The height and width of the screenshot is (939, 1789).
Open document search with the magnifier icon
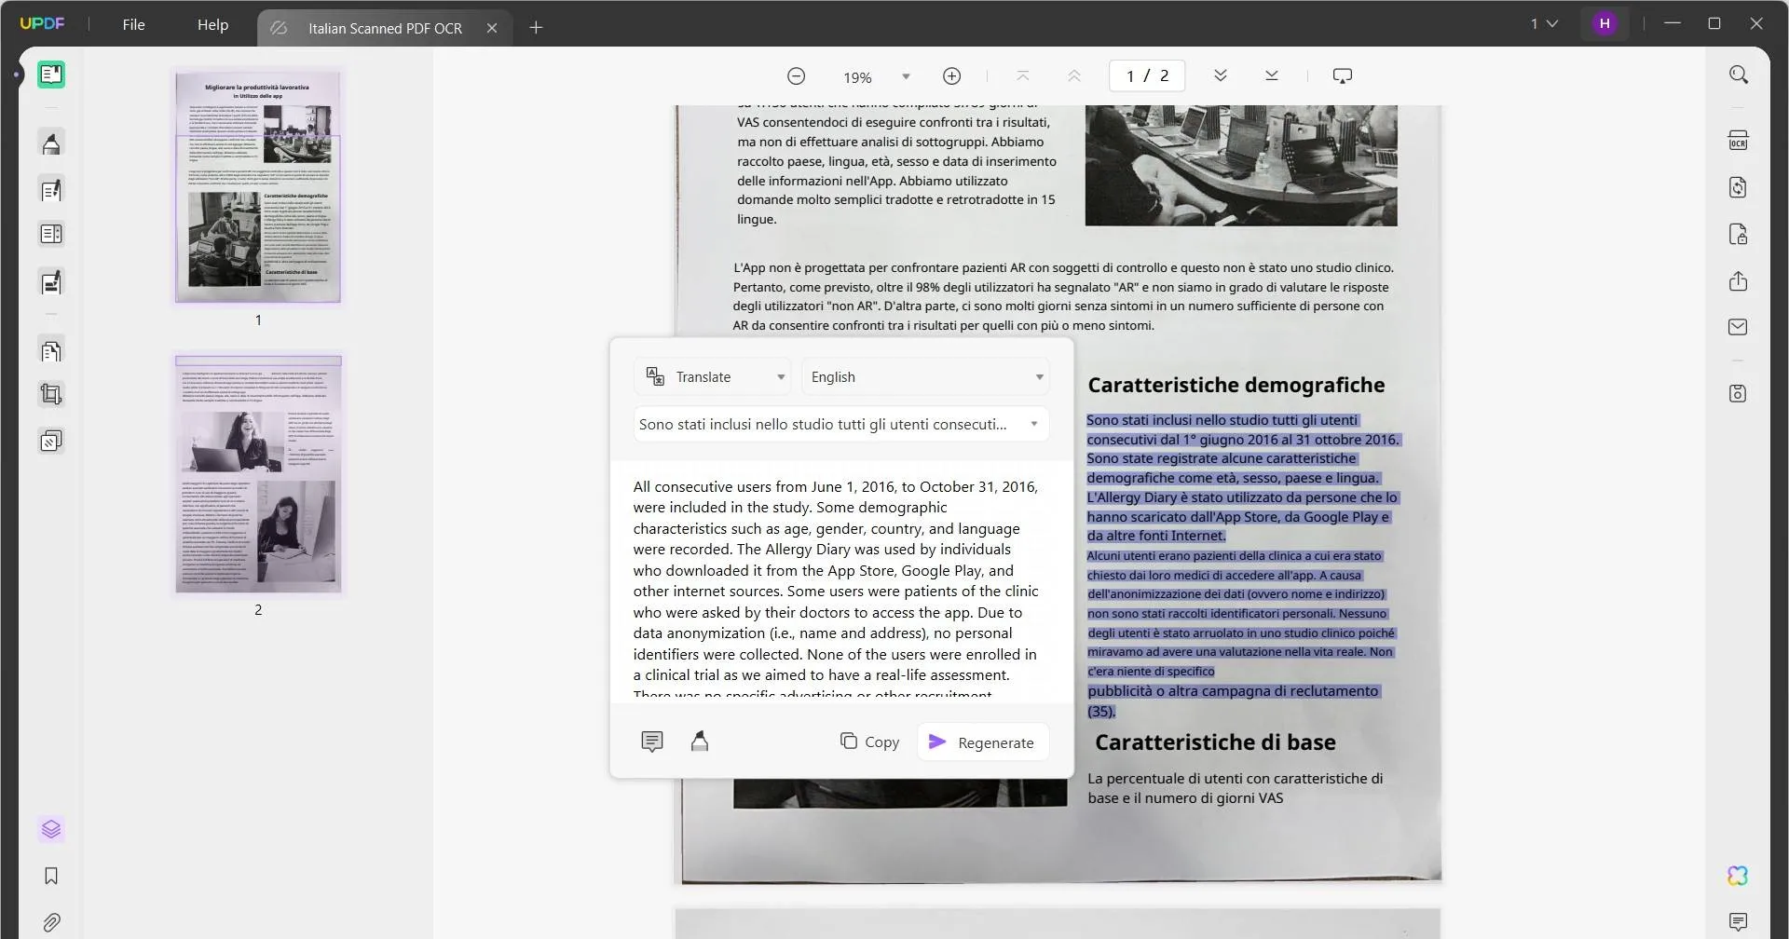1739,74
